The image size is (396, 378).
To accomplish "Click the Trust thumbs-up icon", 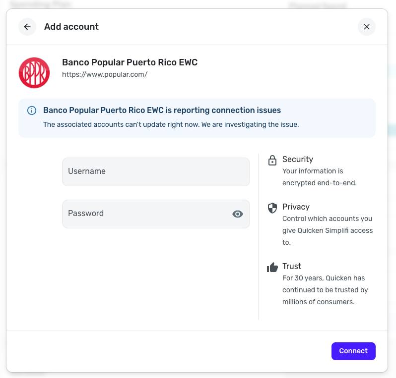I will [272, 268].
